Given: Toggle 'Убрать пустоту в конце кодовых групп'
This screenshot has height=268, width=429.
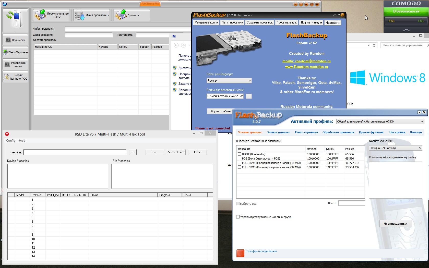Looking at the screenshot, I should coord(238,217).
